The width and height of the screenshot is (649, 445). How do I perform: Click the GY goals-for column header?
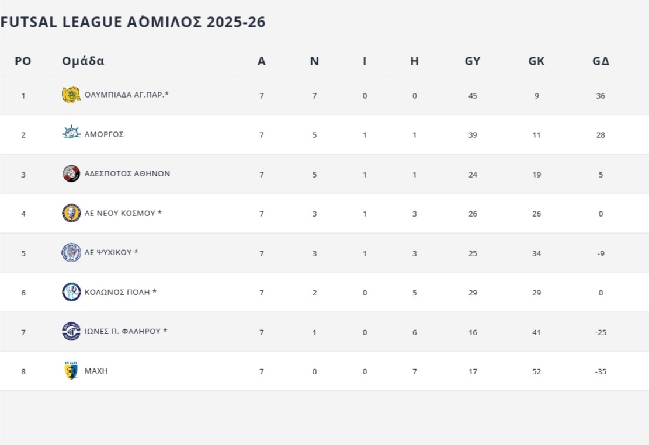473,61
